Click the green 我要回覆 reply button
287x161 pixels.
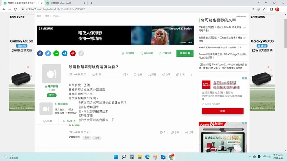(x=185, y=54)
